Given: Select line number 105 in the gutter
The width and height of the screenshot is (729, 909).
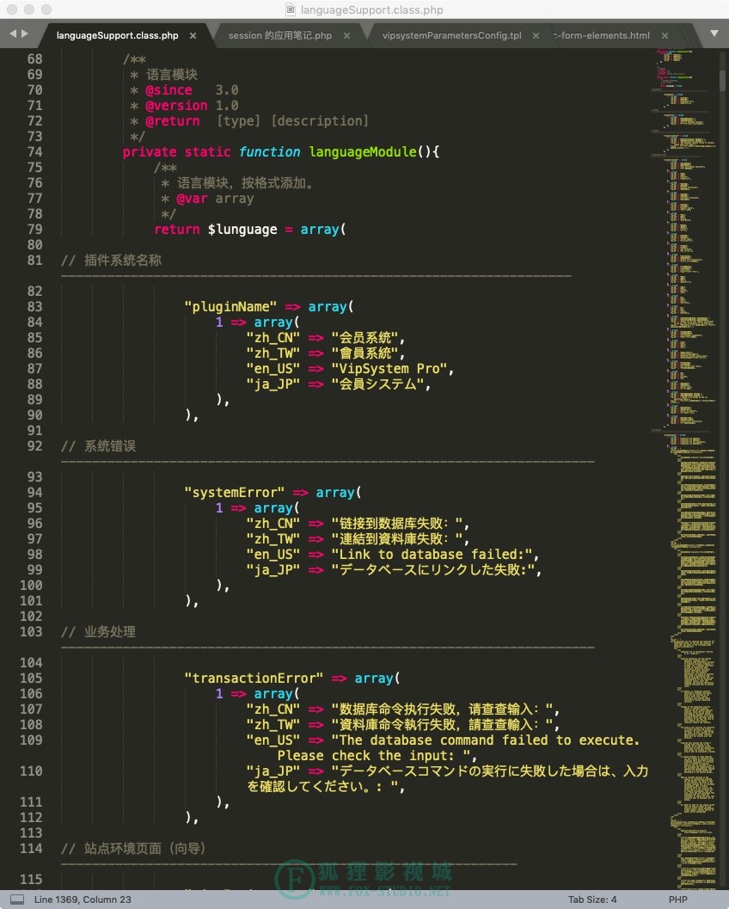Looking at the screenshot, I should (31, 679).
